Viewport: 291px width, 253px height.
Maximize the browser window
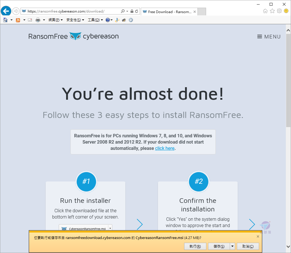coord(271,4)
